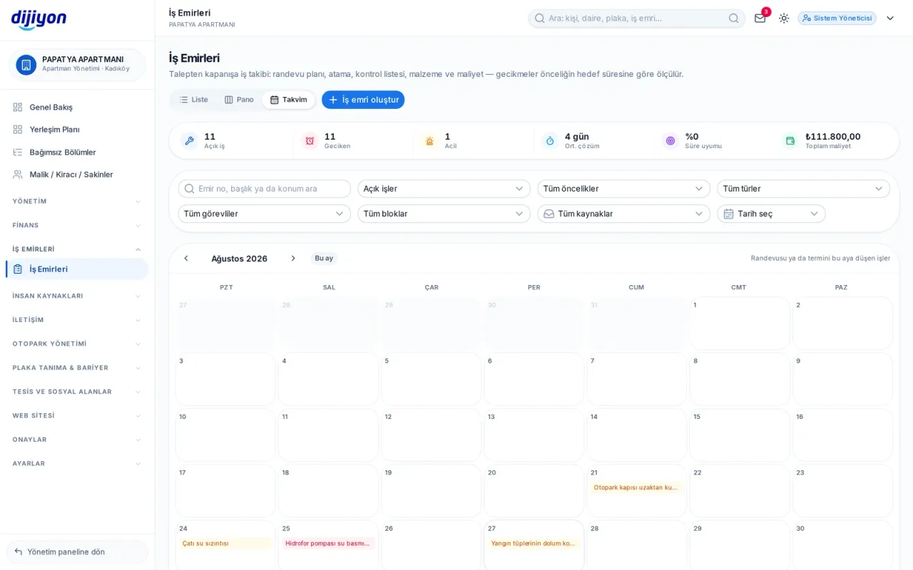This screenshot has height=570, width=913.
Task: Go to the next month arrow
Action: click(x=293, y=259)
